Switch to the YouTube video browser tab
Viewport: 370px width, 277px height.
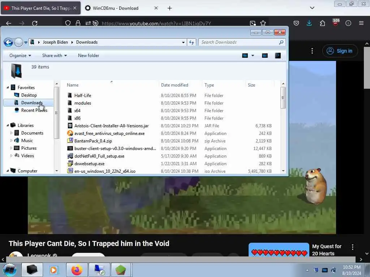pos(41,8)
